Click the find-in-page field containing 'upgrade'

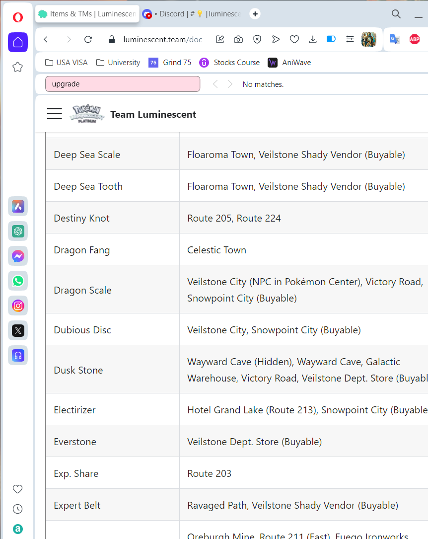[x=123, y=84]
